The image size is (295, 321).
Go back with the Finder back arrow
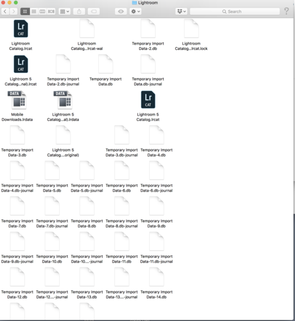tap(5, 11)
